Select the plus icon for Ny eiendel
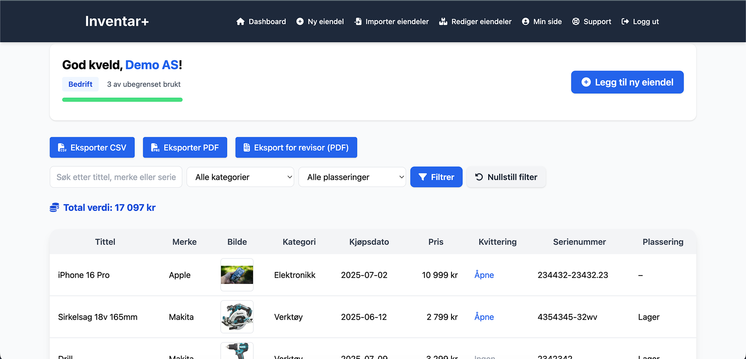 pyautogui.click(x=300, y=22)
